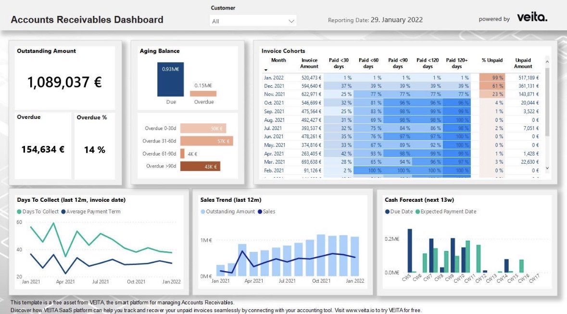Viewport: 567px width, 314px height.
Task: Click the Days To Collect chart title
Action: coord(71,200)
